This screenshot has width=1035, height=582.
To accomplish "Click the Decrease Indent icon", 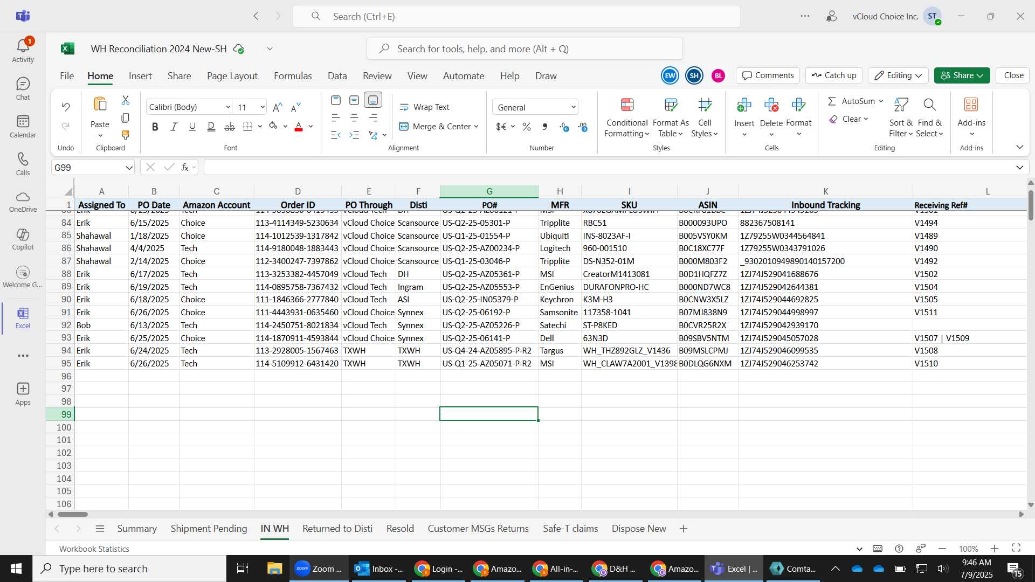I will [x=336, y=135].
